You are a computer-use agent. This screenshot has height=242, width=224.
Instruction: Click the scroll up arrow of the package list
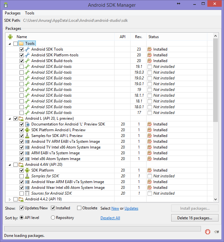coord(215,36)
